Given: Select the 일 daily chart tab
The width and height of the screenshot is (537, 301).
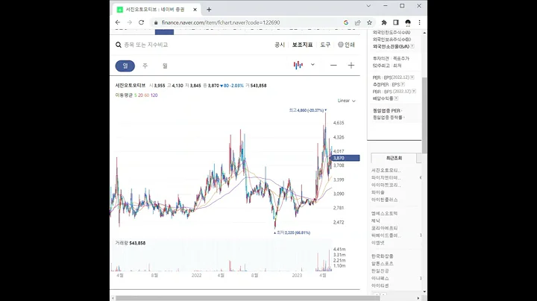Looking at the screenshot, I should pyautogui.click(x=125, y=66).
